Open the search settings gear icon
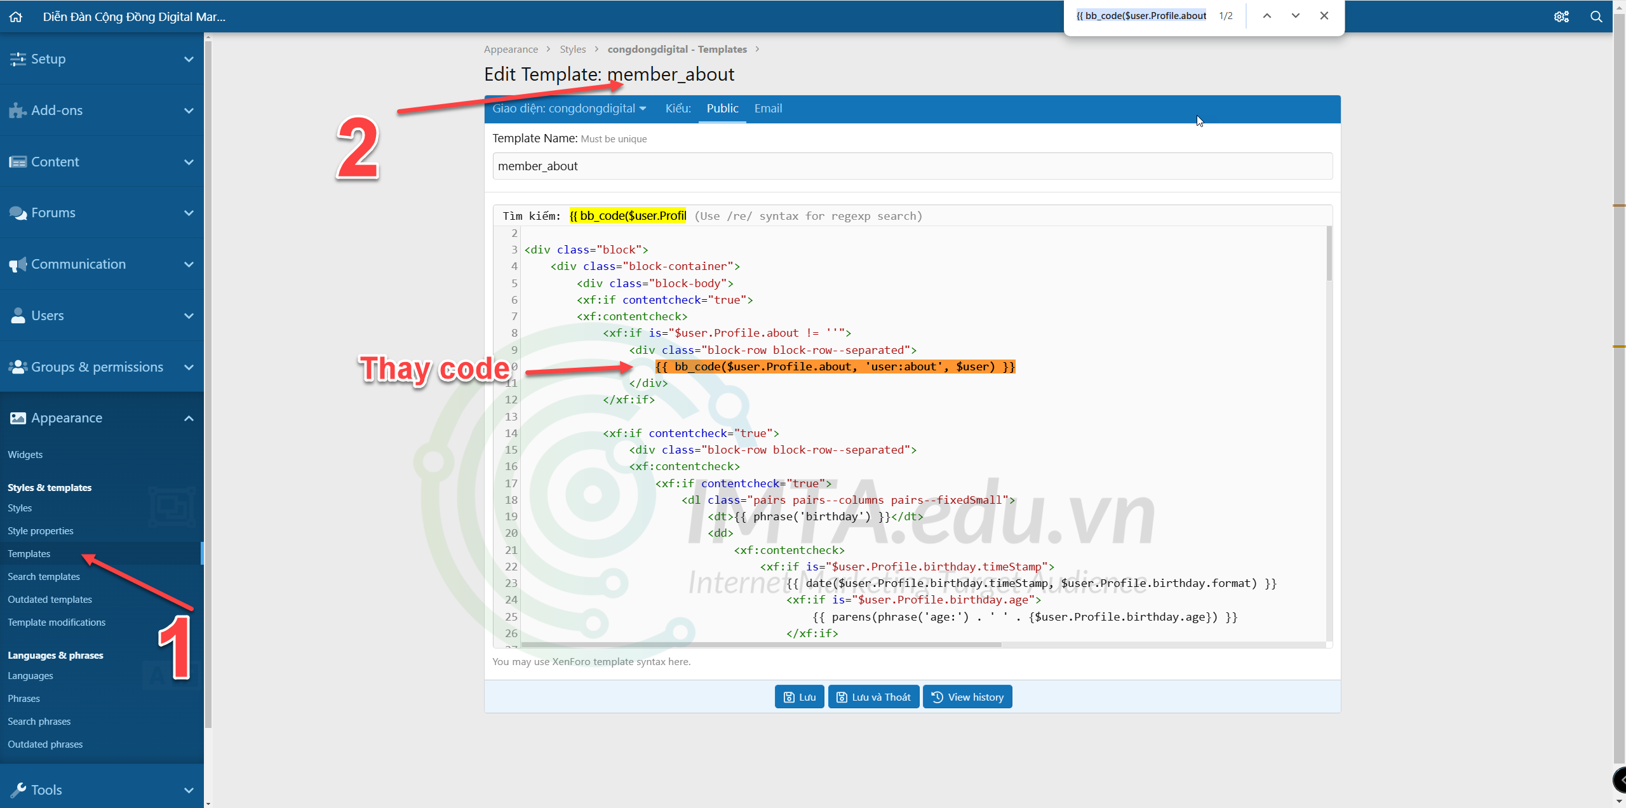Viewport: 1626px width, 808px height. tap(1562, 15)
